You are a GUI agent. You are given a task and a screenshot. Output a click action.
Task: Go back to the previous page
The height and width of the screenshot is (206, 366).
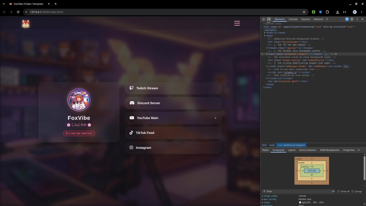[4, 12]
